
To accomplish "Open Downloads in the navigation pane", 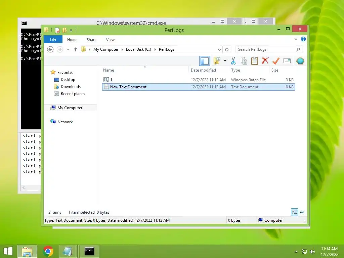I will [67, 87].
